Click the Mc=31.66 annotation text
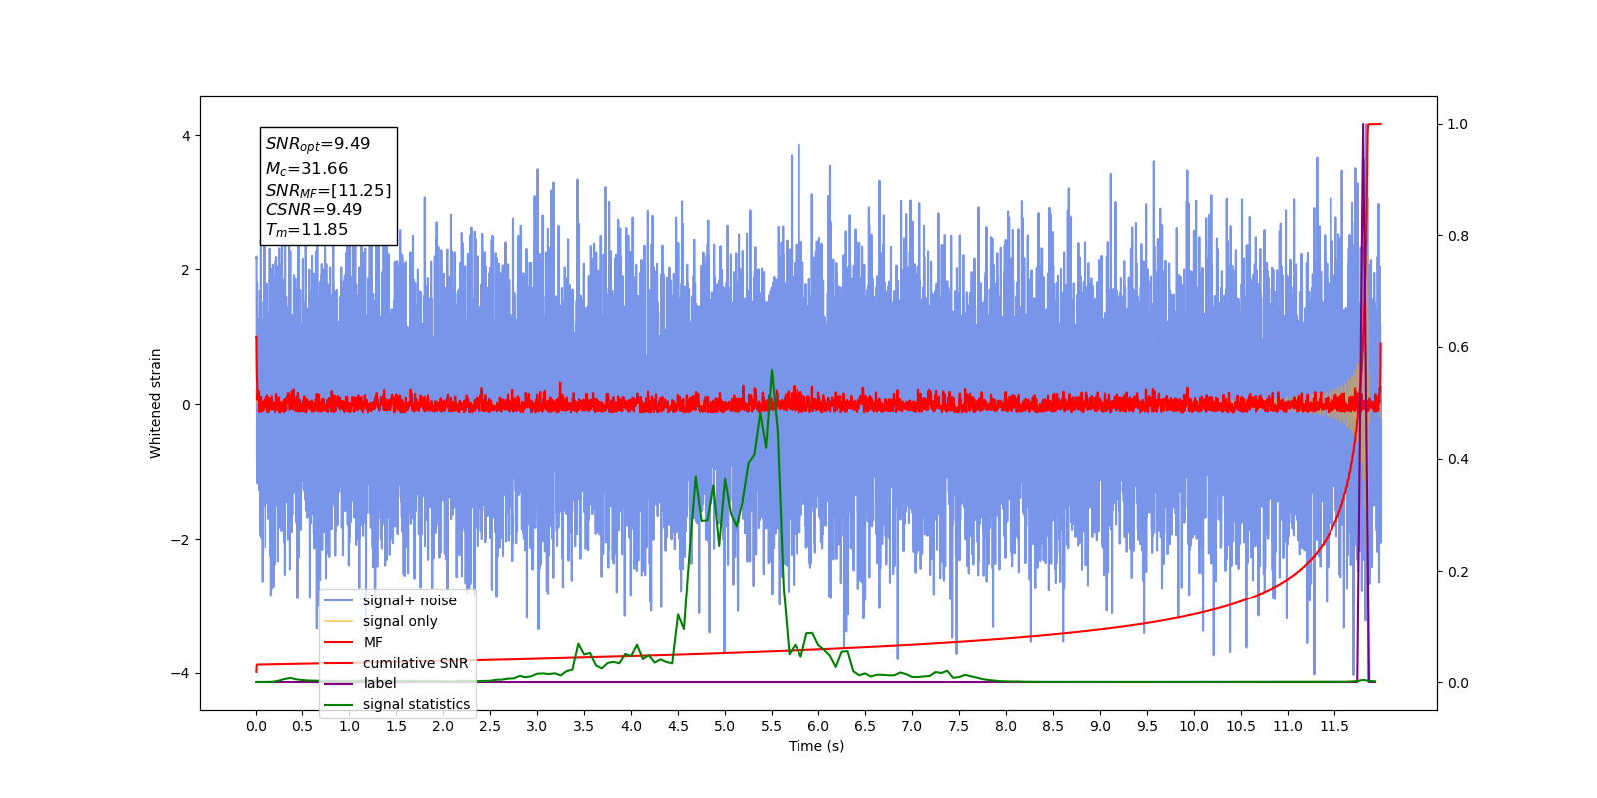The width and height of the screenshot is (1597, 798). point(307,169)
